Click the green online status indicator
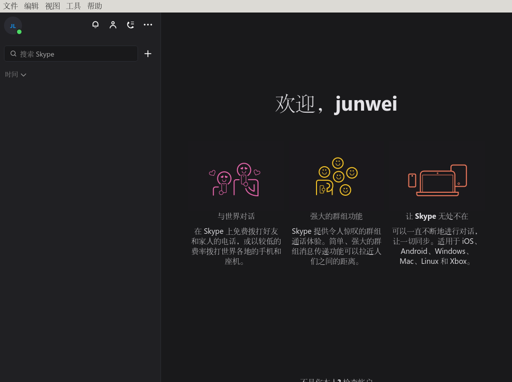This screenshot has height=382, width=512. [19, 32]
